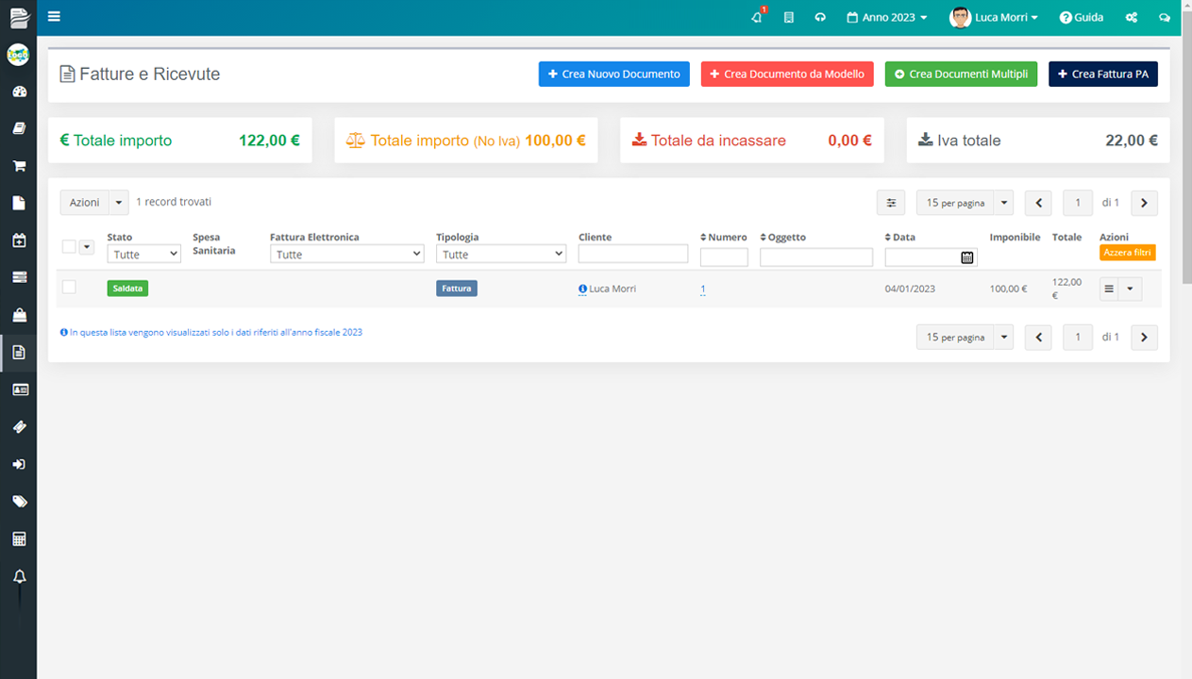Viewport: 1192px width, 679px height.
Task: Focus the Oggetto filter field
Action: click(816, 257)
